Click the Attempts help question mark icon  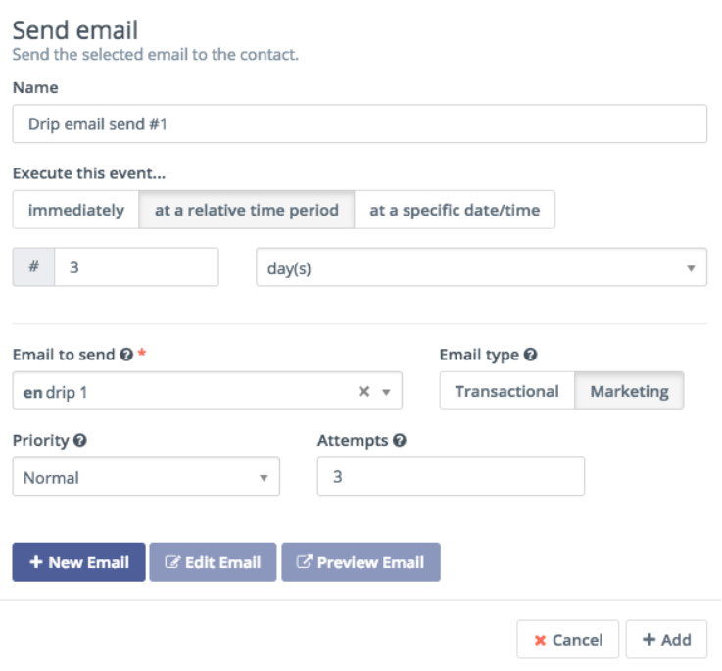[400, 440]
